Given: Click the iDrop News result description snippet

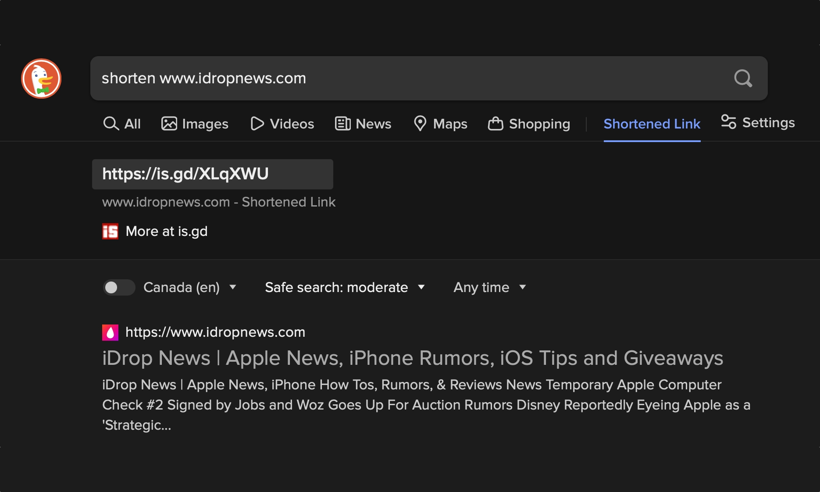Looking at the screenshot, I should coord(426,405).
